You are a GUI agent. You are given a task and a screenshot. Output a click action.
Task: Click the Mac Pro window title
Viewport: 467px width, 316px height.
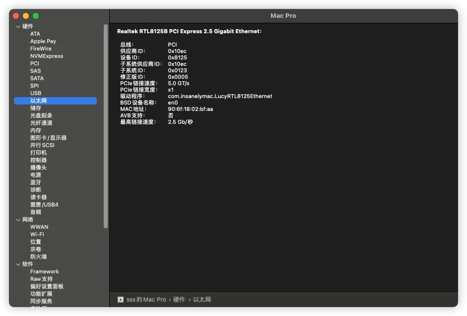tap(283, 16)
